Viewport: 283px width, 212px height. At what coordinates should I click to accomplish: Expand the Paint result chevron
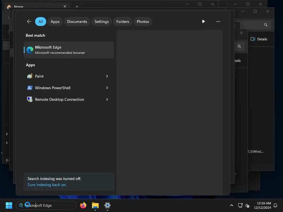107,76
